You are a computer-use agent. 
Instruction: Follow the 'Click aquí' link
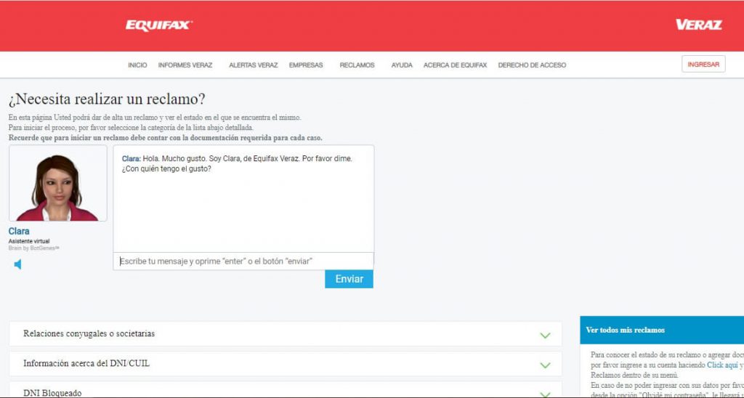tap(722, 365)
